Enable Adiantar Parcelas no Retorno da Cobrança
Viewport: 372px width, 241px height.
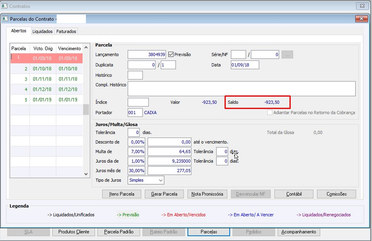tap(270, 112)
